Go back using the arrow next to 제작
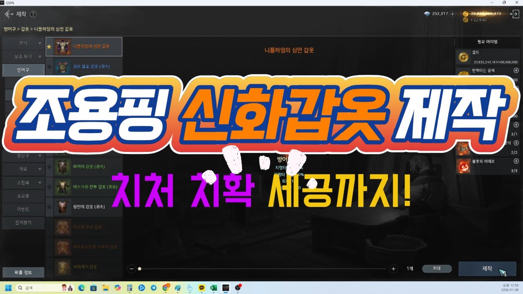 9,14
